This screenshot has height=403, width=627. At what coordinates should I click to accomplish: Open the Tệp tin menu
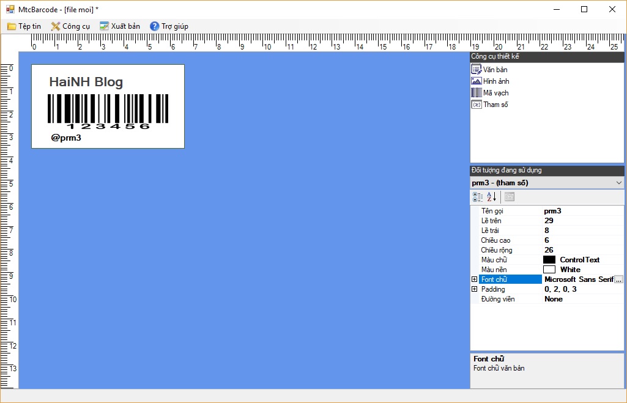[x=24, y=26]
